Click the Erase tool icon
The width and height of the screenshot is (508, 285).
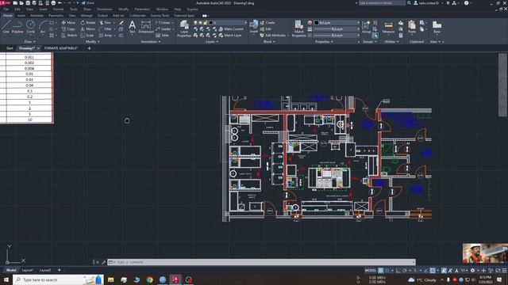(x=121, y=23)
